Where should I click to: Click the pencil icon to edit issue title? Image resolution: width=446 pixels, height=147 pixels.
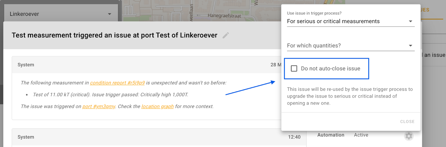[x=226, y=35]
